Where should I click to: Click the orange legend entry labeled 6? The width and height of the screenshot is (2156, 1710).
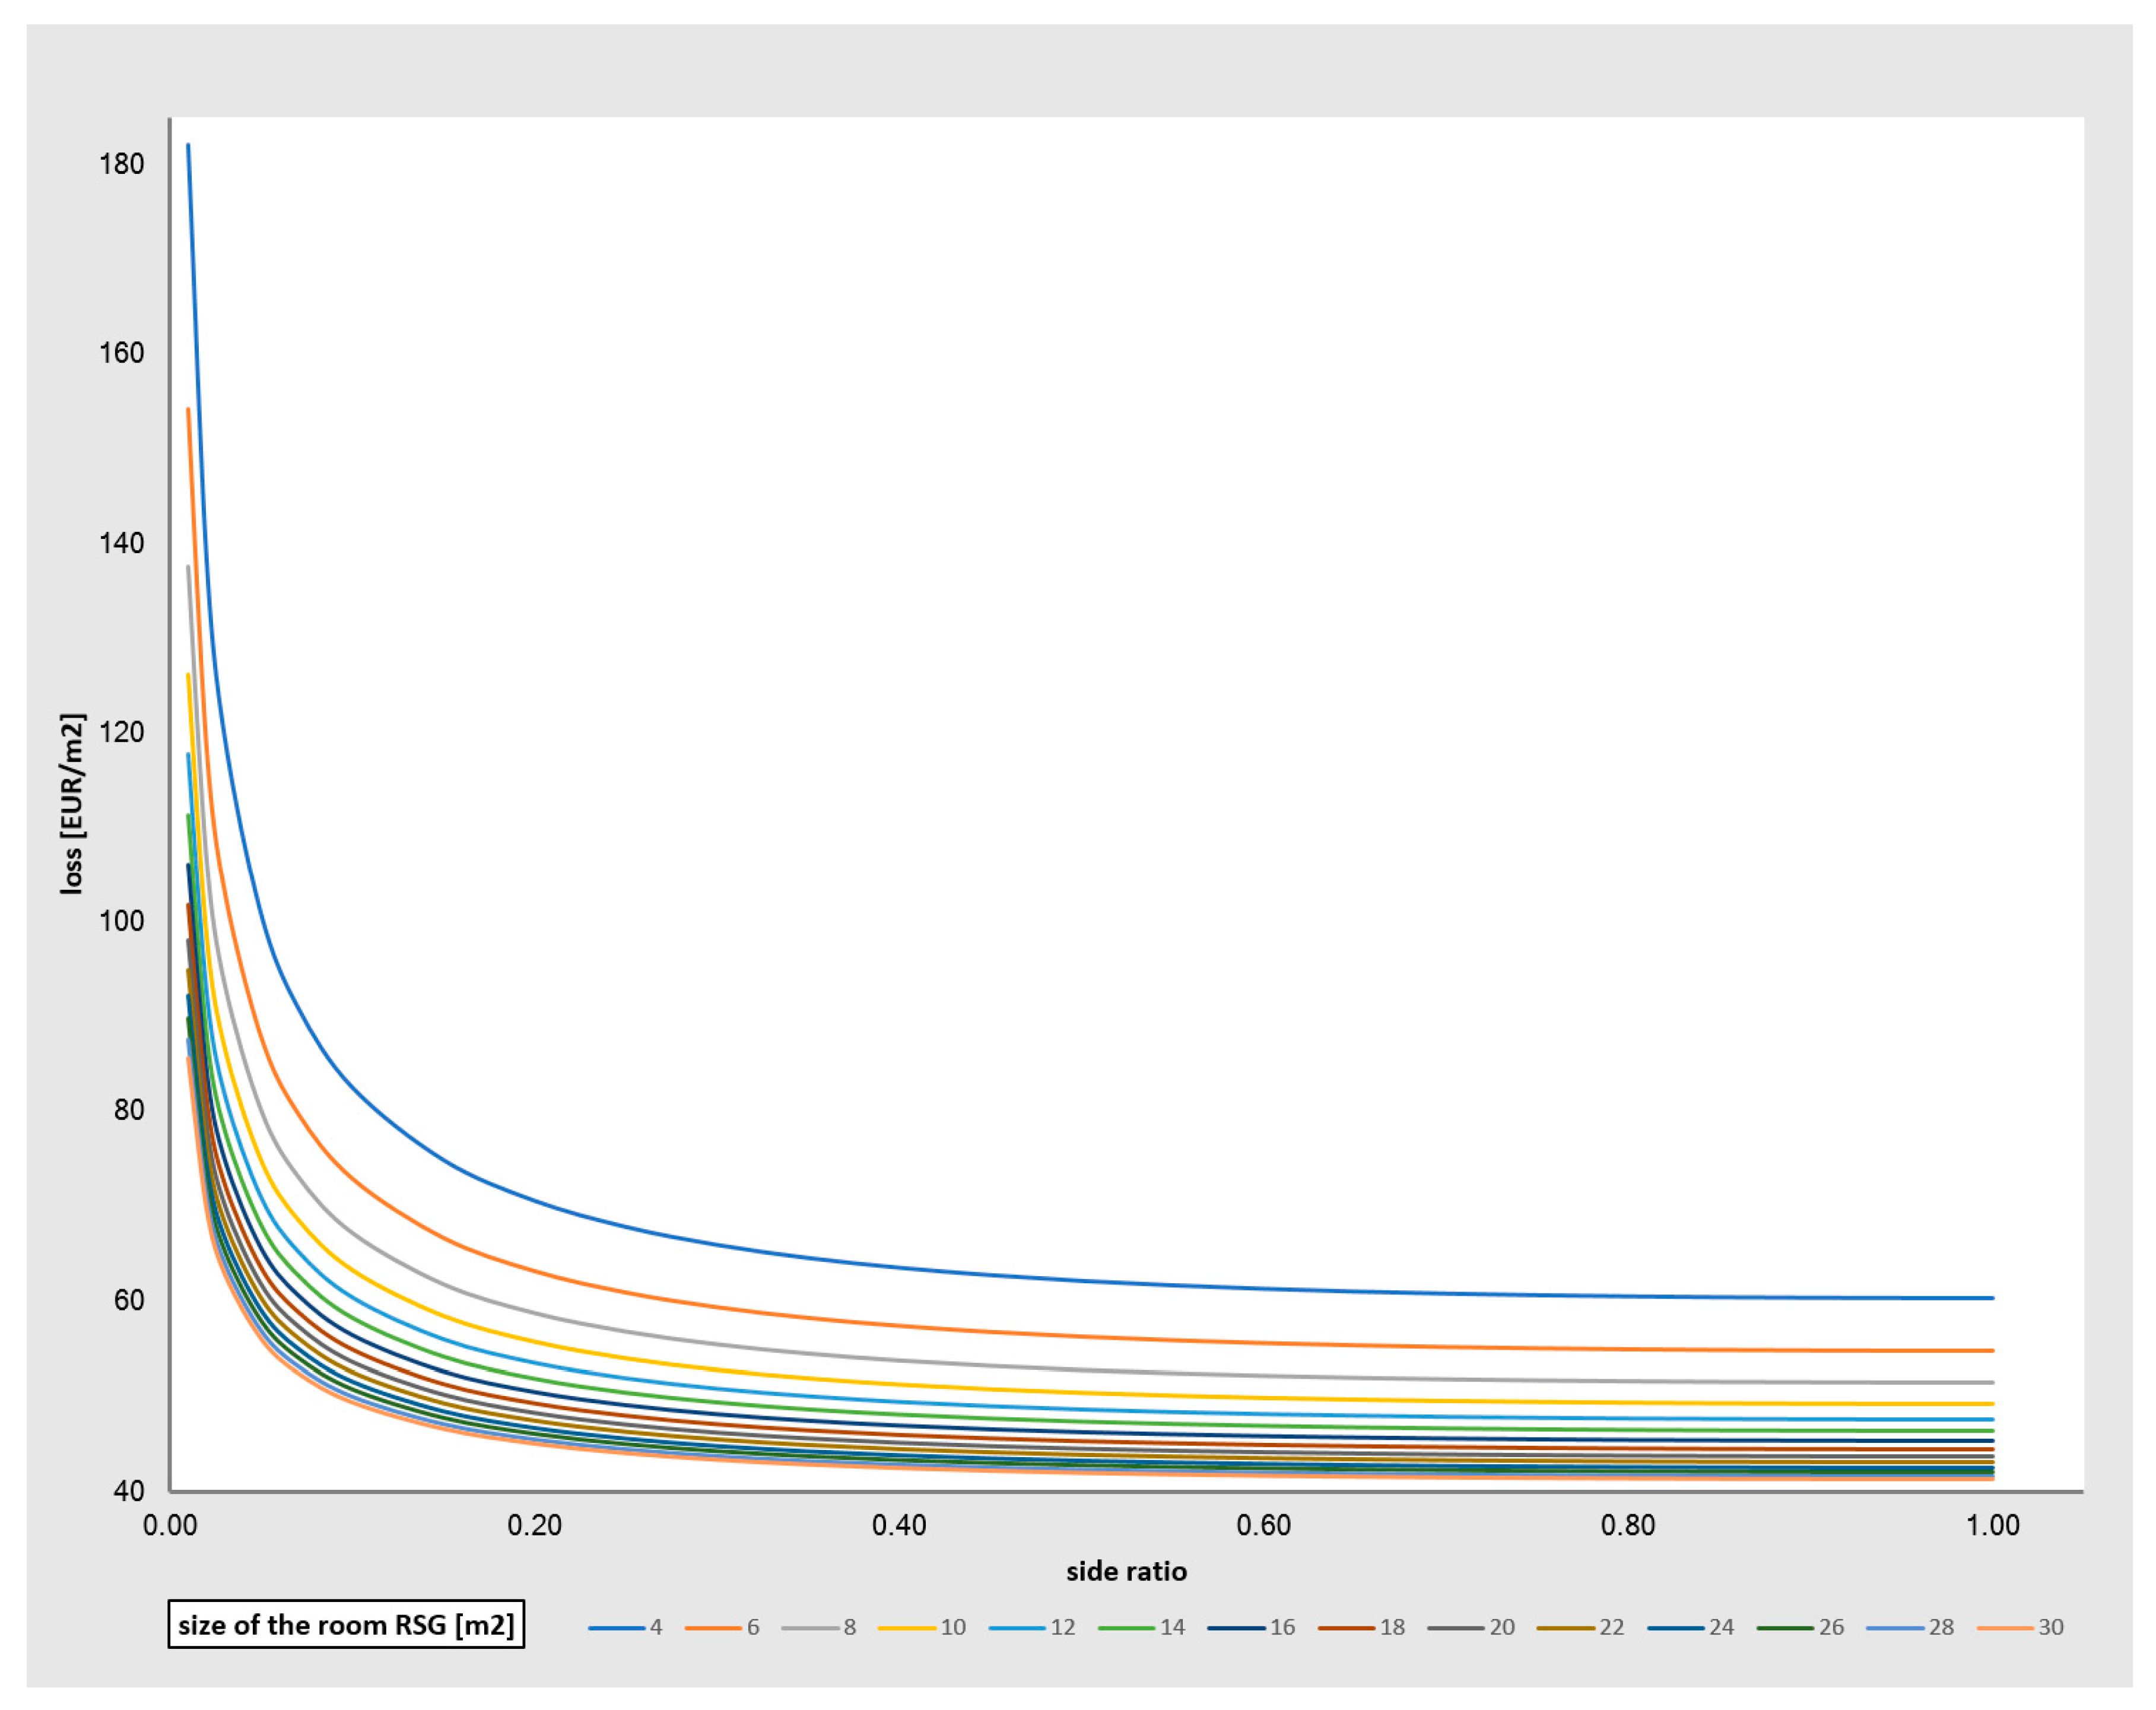pyautogui.click(x=723, y=1627)
